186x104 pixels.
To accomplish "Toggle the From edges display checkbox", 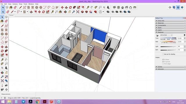I will 163,64.
